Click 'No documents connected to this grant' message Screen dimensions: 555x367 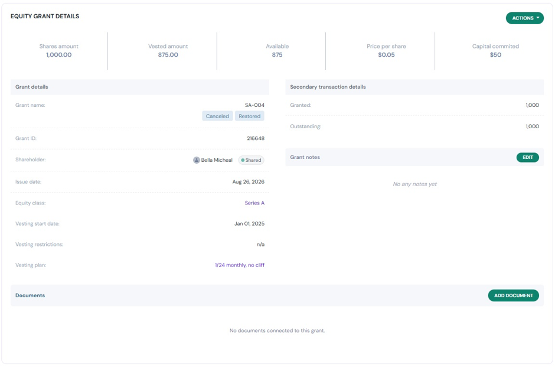coord(277,330)
